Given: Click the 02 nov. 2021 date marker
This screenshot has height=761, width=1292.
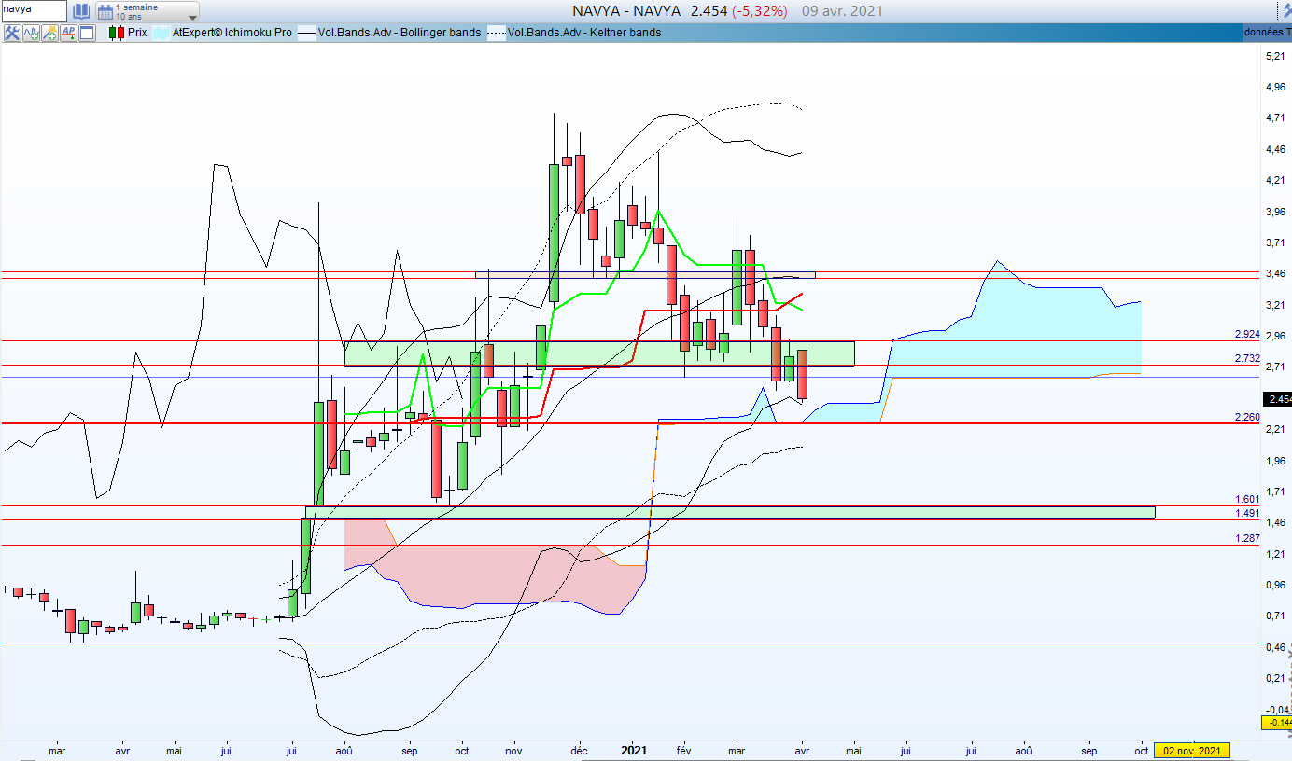Looking at the screenshot, I should (1191, 751).
